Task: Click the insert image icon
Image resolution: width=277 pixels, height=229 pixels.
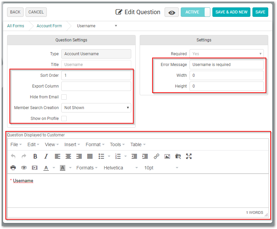Action: pos(167,156)
